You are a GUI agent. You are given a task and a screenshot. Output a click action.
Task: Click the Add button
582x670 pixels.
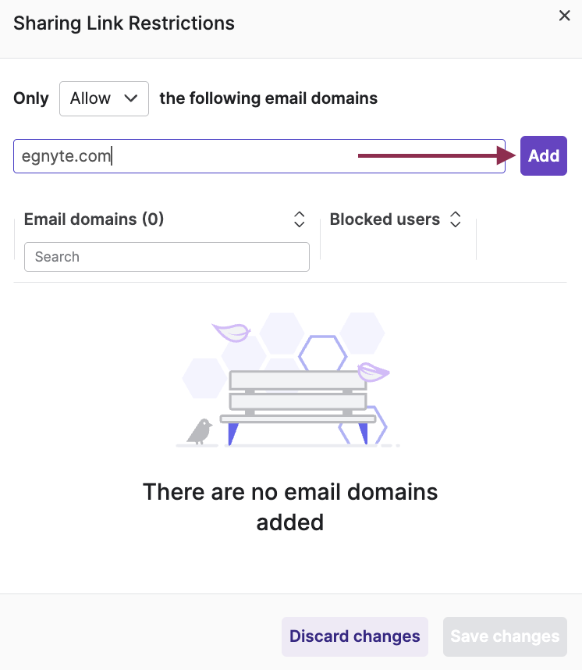tap(543, 155)
